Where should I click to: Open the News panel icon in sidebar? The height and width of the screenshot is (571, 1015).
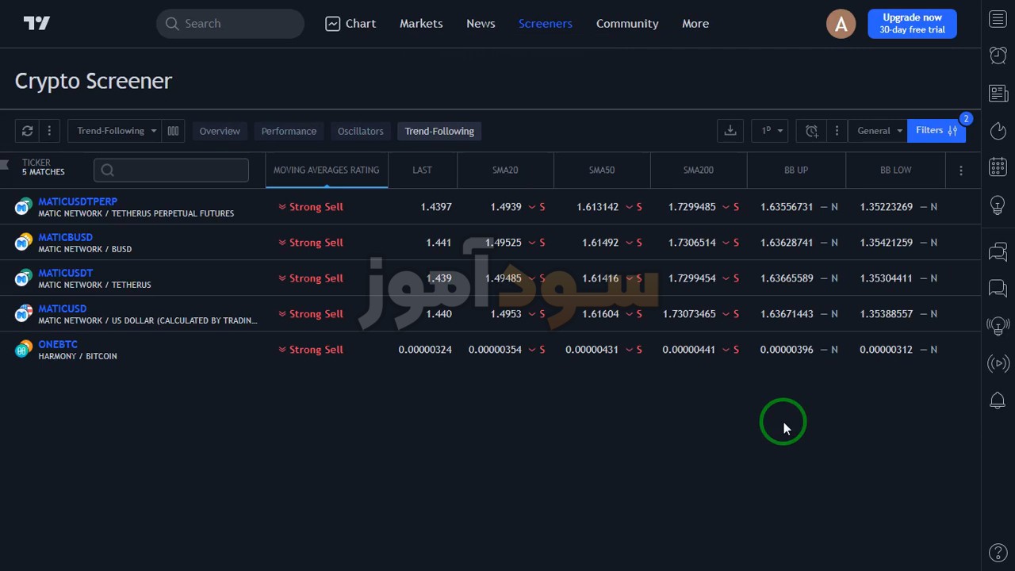coord(998,94)
